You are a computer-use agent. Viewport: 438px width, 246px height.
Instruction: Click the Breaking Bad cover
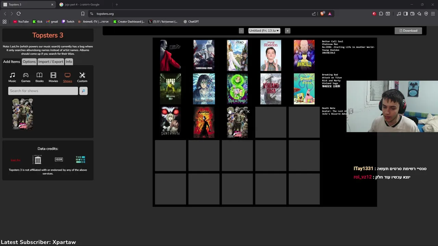point(170,89)
